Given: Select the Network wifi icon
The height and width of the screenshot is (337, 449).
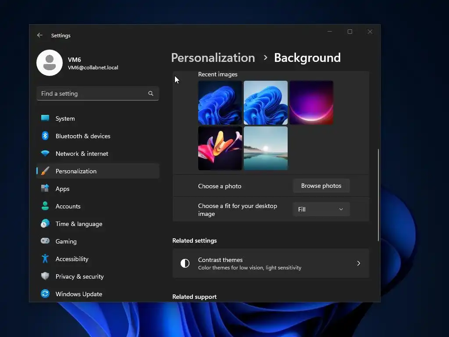Looking at the screenshot, I should [x=45, y=153].
